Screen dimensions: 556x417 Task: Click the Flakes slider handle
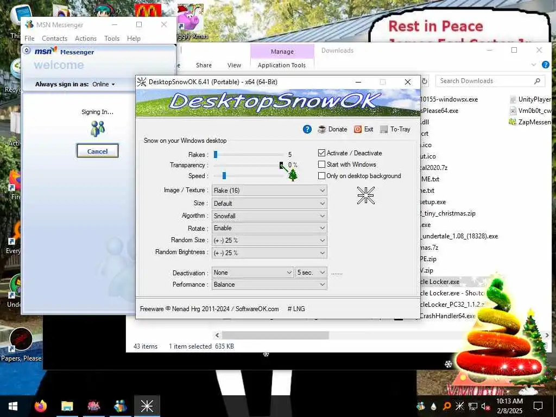coord(215,154)
